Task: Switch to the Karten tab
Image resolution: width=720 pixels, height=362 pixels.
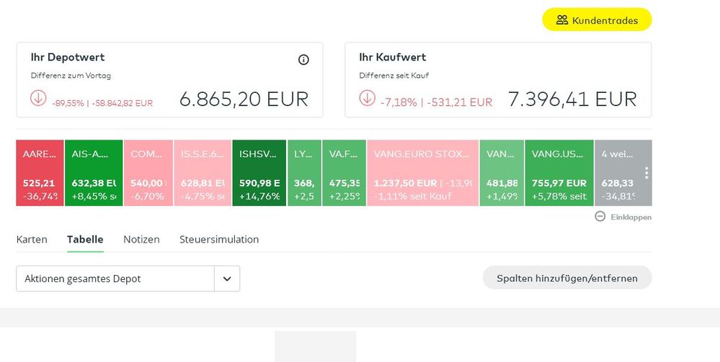Action: coord(32,240)
